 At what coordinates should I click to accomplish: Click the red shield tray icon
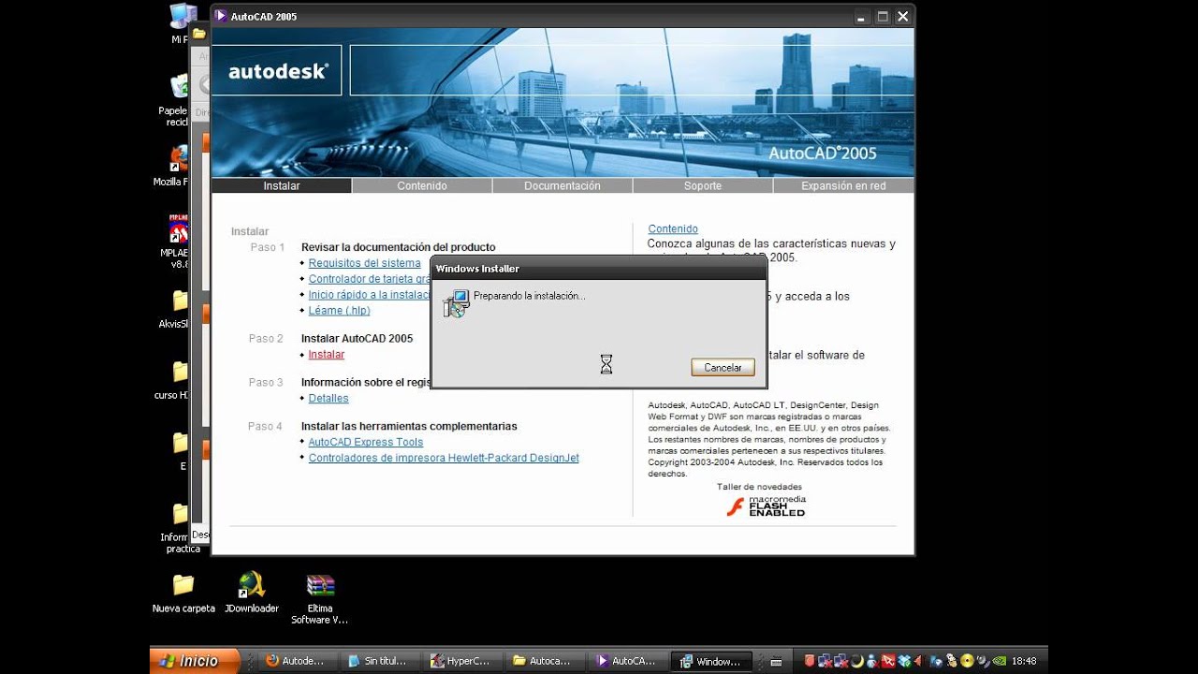click(x=810, y=661)
